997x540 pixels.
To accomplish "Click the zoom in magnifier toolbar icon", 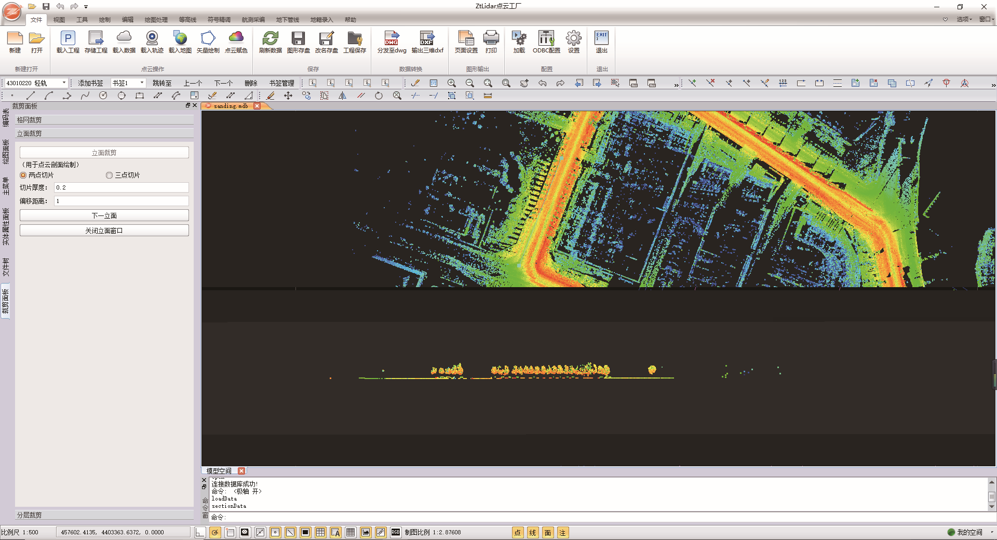I will pos(452,83).
